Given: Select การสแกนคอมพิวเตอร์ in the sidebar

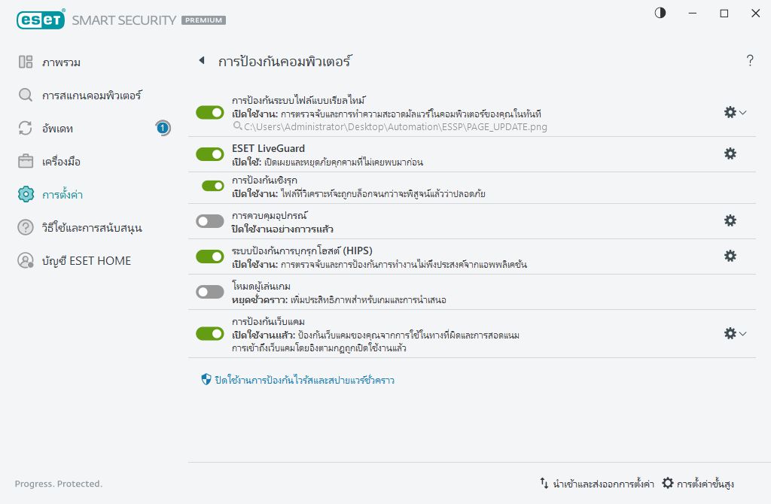Looking at the screenshot, I should click(x=90, y=95).
